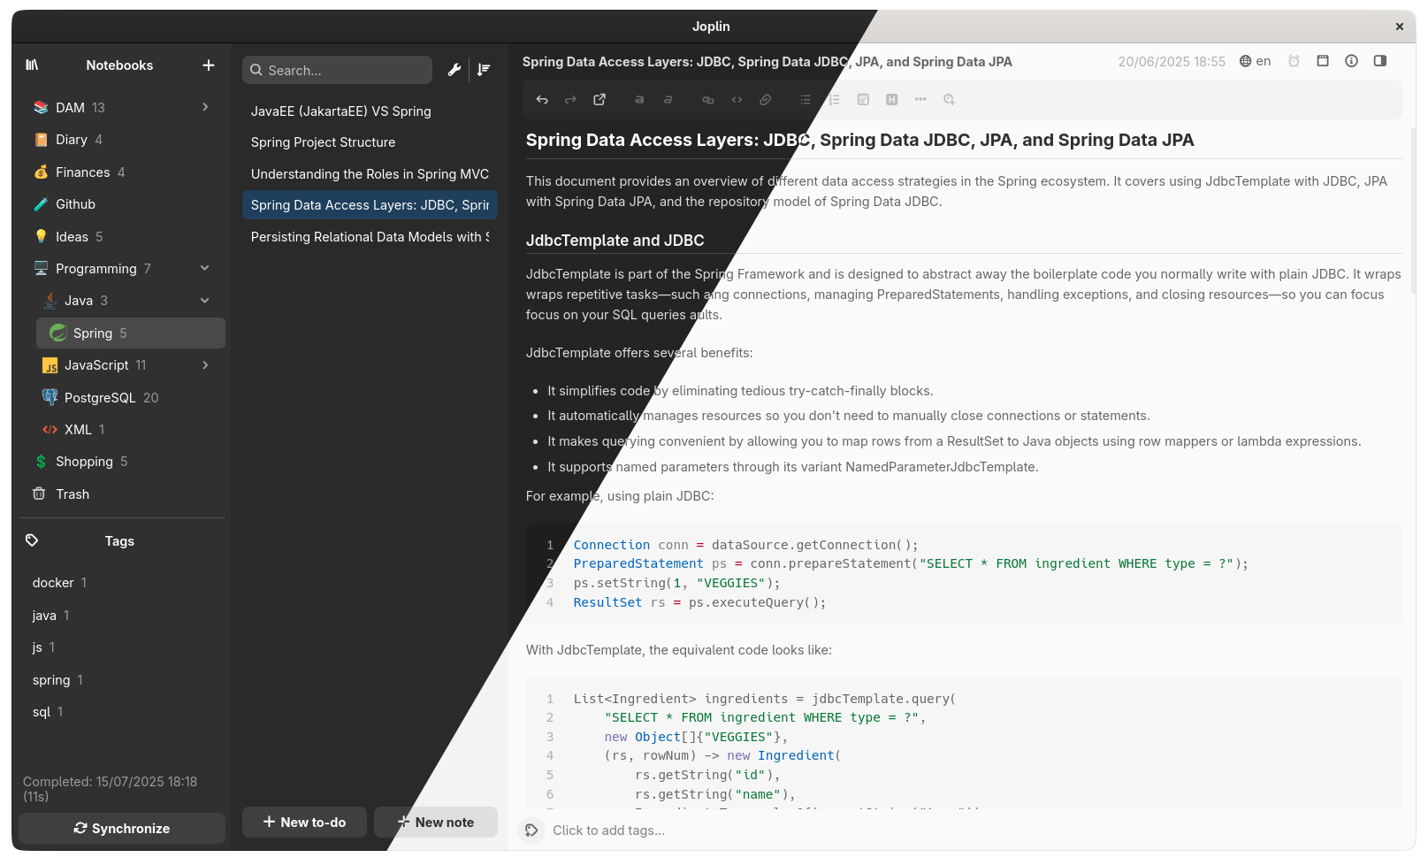Apply italic formatting icon
The image size is (1428, 865).
(x=668, y=100)
